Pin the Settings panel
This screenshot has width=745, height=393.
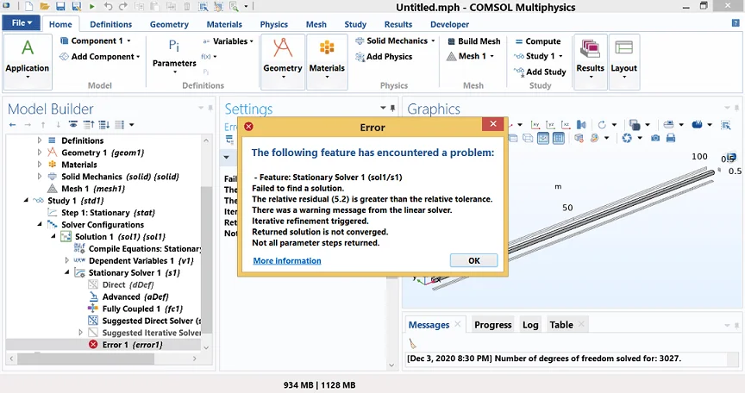click(x=392, y=109)
